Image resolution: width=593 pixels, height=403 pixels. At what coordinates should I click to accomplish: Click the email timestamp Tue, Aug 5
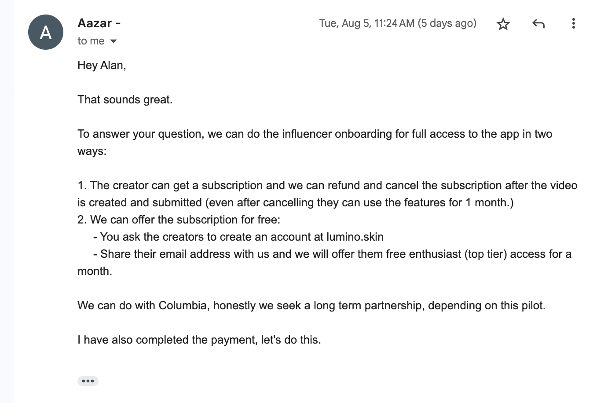pyautogui.click(x=367, y=23)
